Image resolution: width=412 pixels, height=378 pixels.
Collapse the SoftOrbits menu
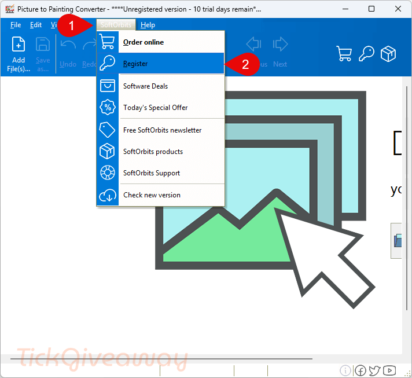(116, 25)
